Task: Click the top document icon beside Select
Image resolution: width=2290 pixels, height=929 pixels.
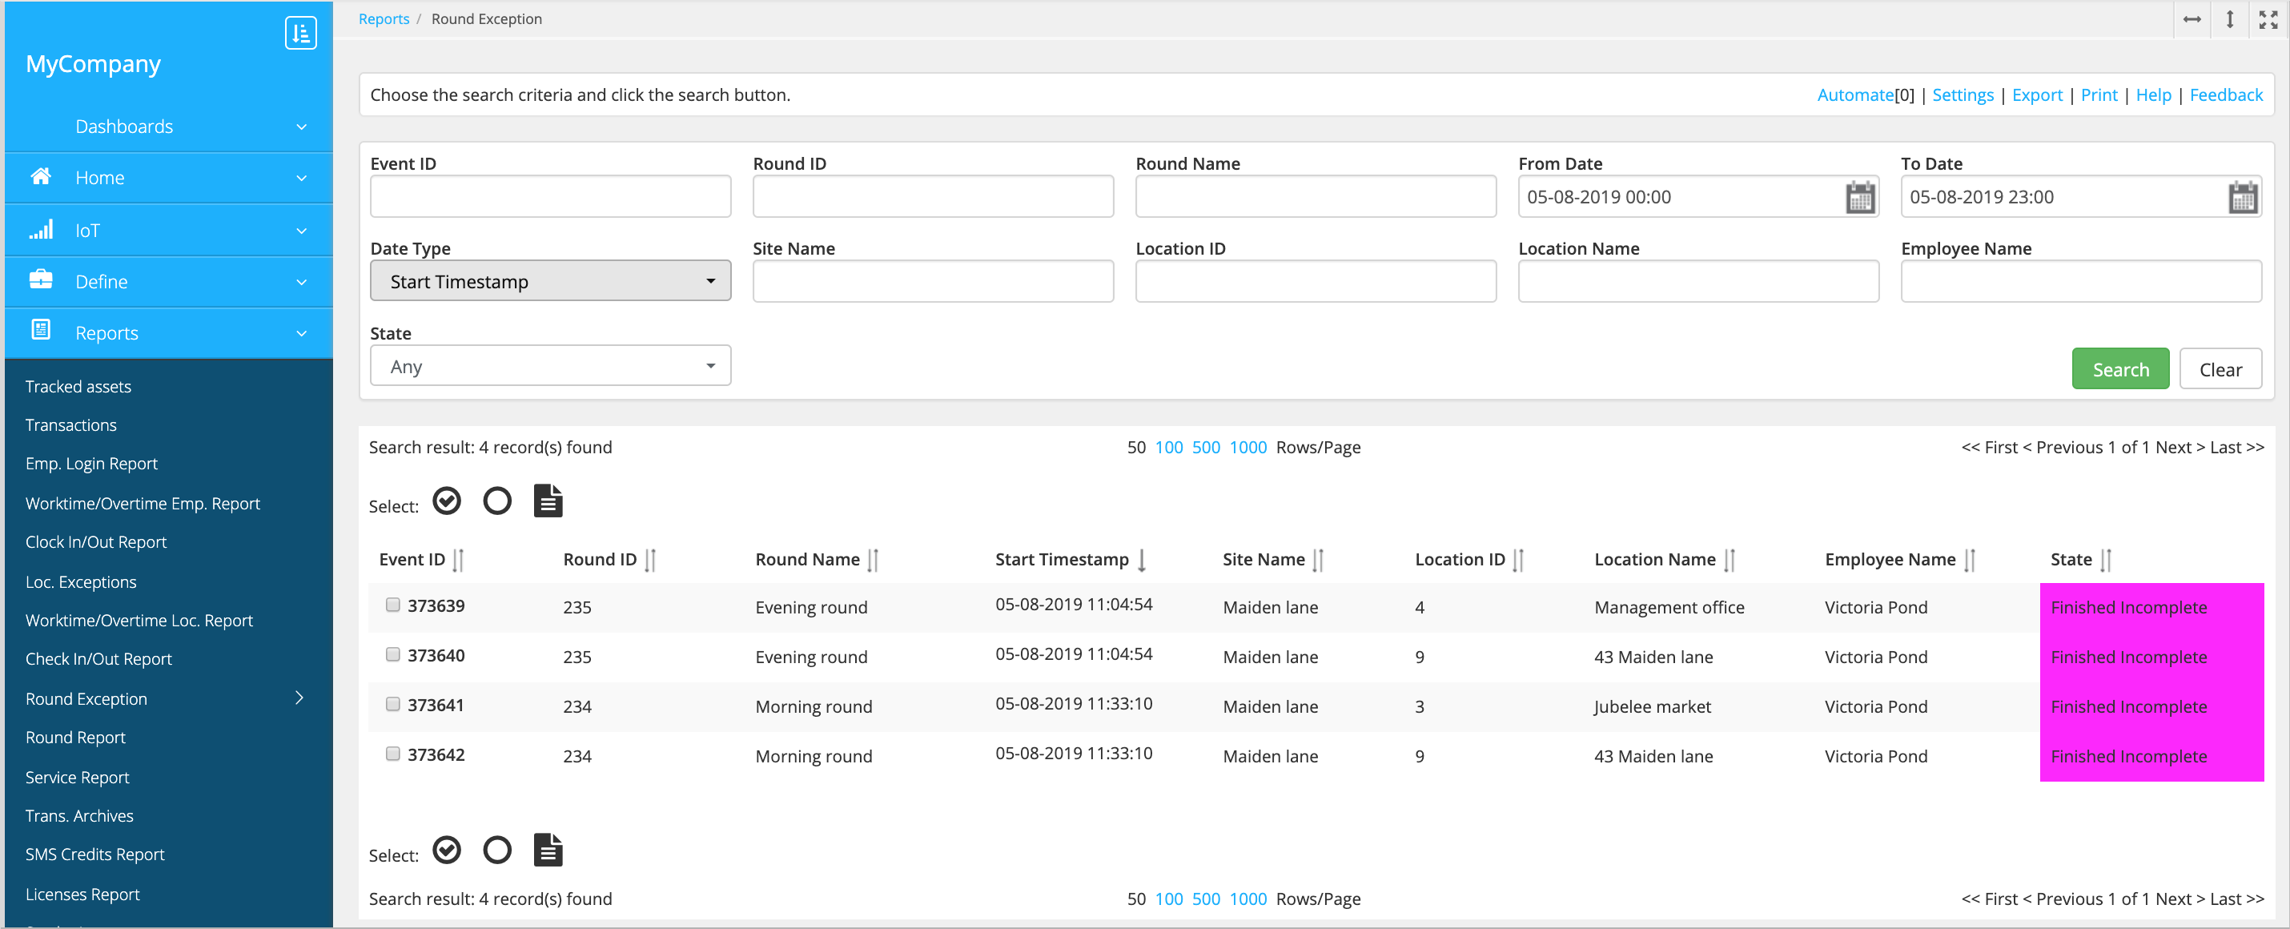Action: click(548, 501)
